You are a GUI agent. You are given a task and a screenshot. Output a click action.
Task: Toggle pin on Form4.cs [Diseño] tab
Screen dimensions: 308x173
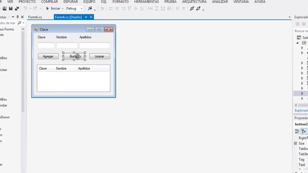pos(86,17)
